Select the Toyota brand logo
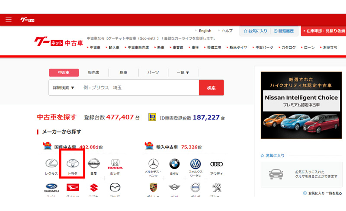Image resolution: width=346 pixels, height=211 pixels. [x=73, y=163]
